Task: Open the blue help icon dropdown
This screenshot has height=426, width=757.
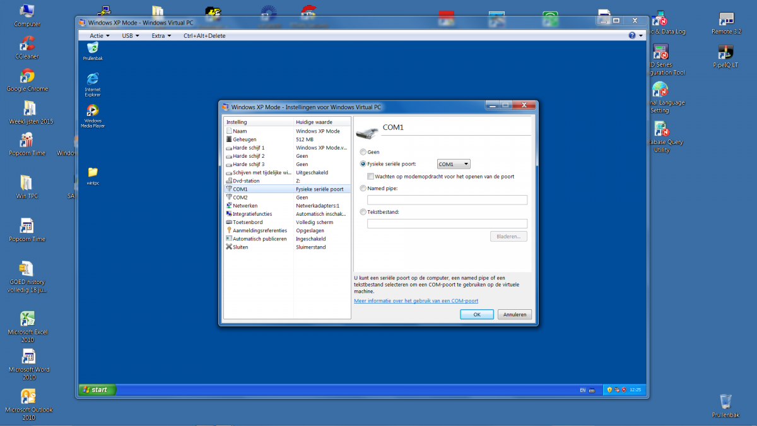Action: coord(636,36)
